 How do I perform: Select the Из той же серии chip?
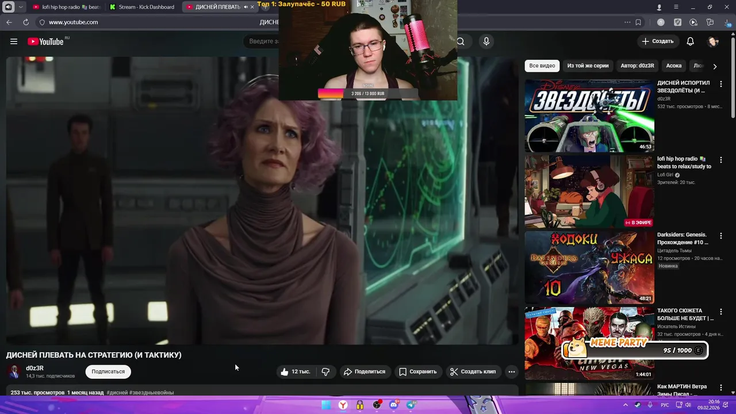[588, 66]
